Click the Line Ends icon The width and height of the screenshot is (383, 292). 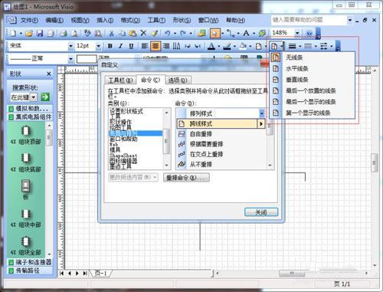click(x=324, y=46)
